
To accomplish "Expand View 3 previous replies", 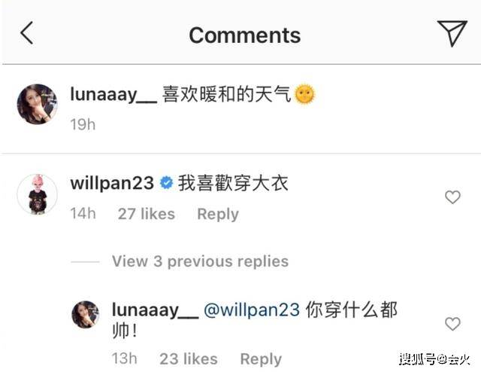I will (x=201, y=261).
